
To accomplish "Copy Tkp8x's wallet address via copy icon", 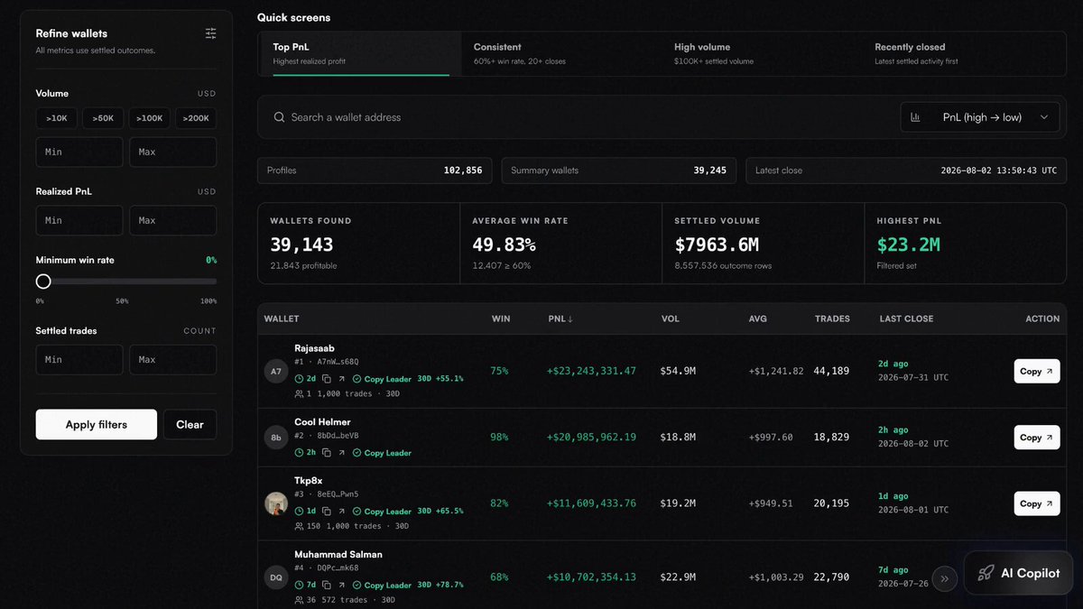I will 327,512.
